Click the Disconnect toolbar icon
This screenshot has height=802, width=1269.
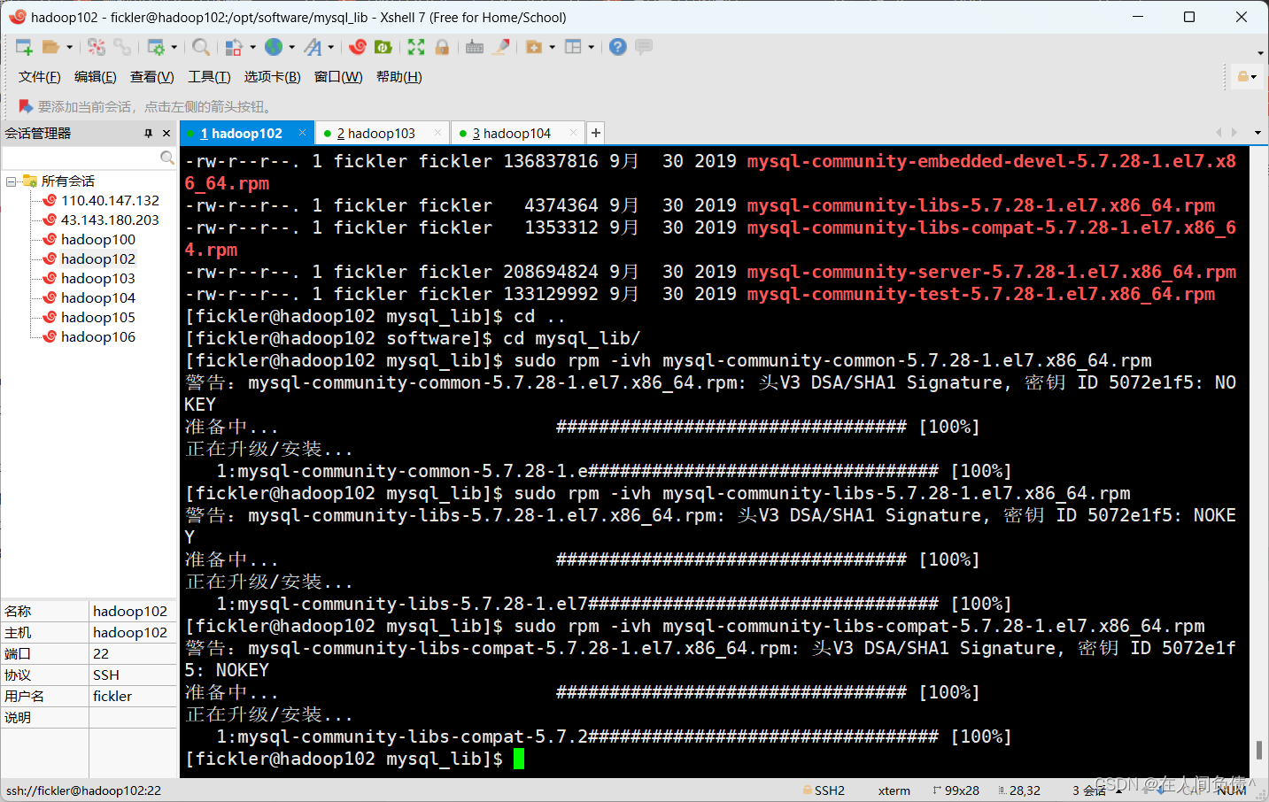coord(97,47)
